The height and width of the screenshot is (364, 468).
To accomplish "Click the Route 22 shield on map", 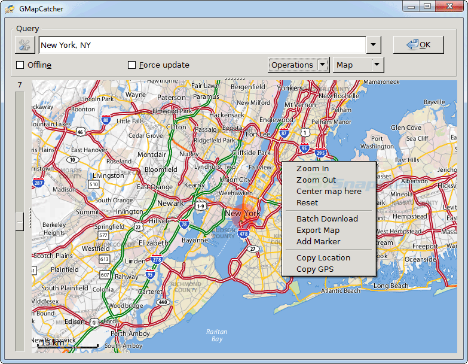I will tap(138, 227).
